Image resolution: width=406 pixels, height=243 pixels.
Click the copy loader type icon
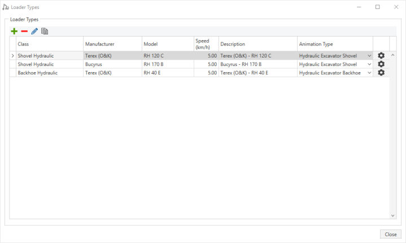[45, 31]
